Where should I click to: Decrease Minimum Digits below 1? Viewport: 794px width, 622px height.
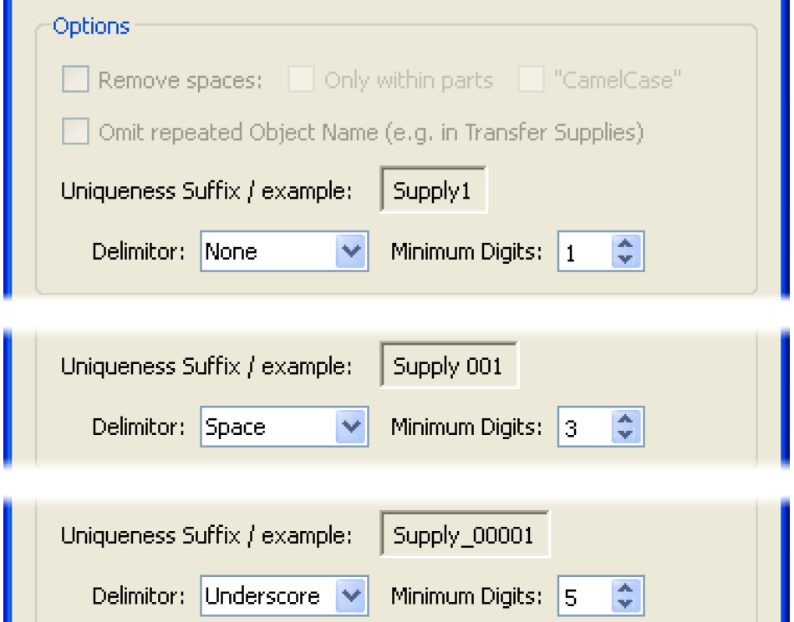pos(625,260)
